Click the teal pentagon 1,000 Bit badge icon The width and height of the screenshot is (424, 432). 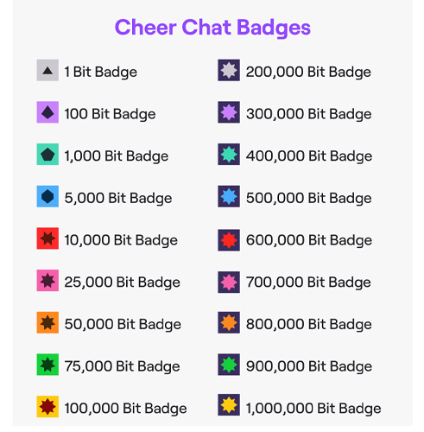click(x=47, y=155)
